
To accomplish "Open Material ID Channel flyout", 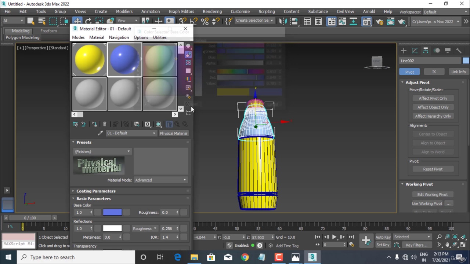I will coord(148,124).
